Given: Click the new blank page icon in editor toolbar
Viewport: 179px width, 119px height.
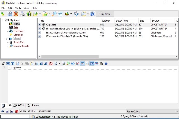Looking at the screenshot, I should 18,63.
